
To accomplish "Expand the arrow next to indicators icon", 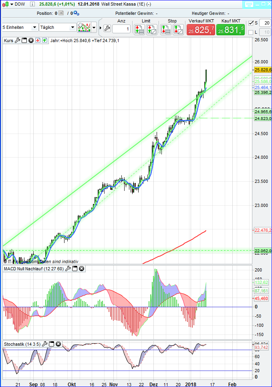I will tap(94, 28).
